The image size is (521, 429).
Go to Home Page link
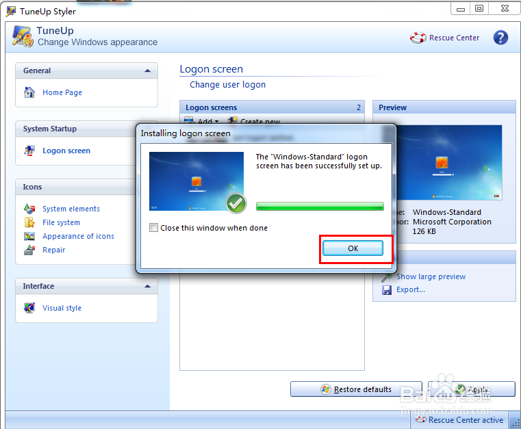click(x=62, y=92)
